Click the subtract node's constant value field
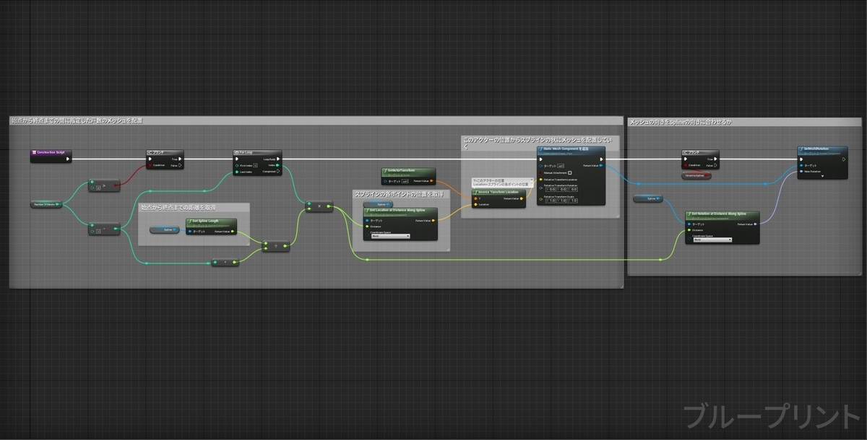Screen dimensions: 867x440 (98, 232)
